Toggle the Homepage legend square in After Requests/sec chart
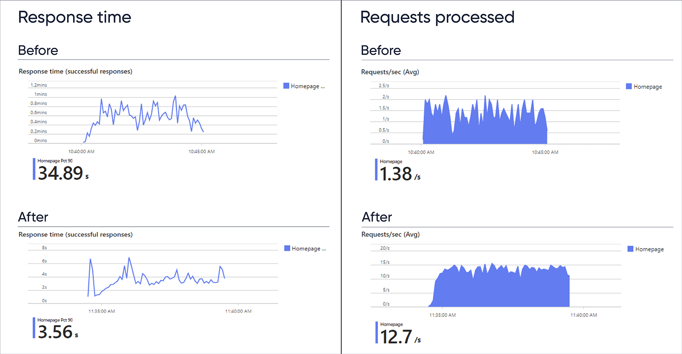The height and width of the screenshot is (354, 682). tap(630, 249)
